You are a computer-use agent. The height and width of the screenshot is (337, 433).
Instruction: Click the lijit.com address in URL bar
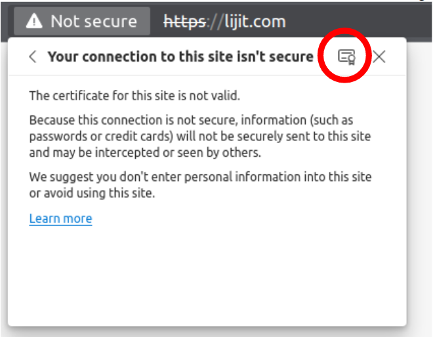(247, 22)
